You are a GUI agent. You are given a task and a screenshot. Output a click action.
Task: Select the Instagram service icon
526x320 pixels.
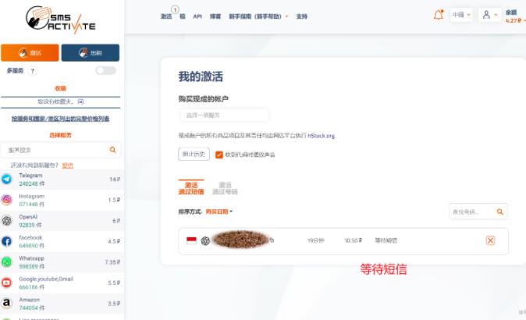pyautogui.click(x=7, y=200)
